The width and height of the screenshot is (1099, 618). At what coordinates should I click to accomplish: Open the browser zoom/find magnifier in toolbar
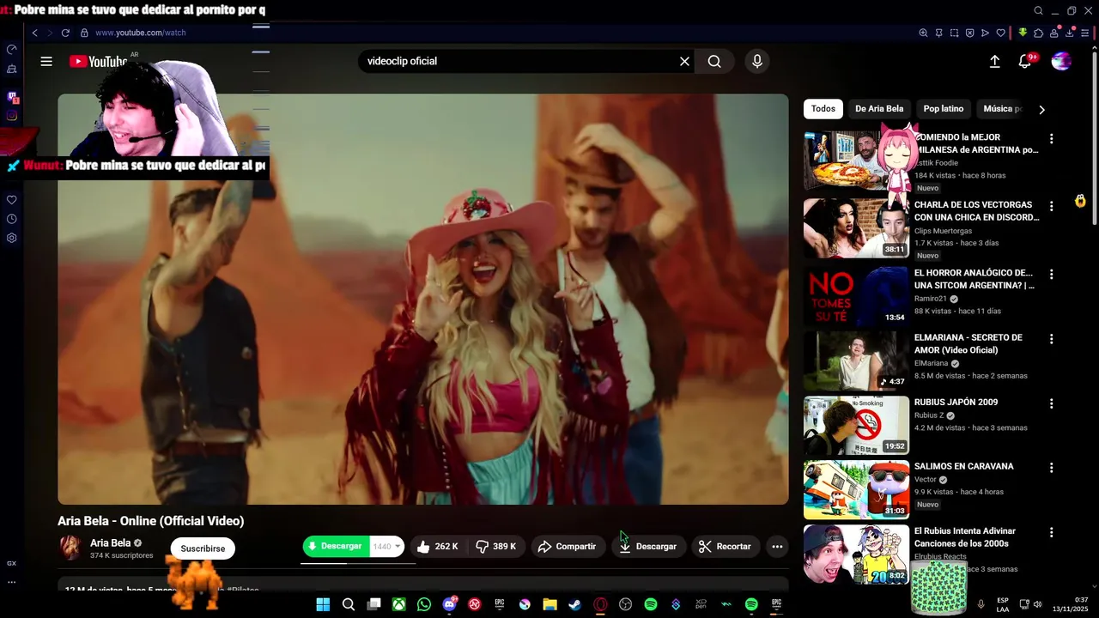923,33
